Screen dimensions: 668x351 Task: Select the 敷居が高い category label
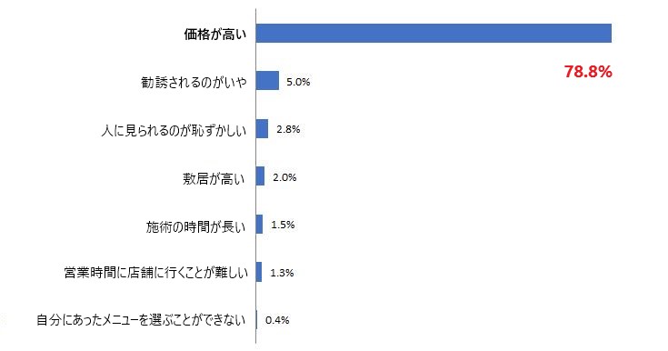tap(214, 178)
